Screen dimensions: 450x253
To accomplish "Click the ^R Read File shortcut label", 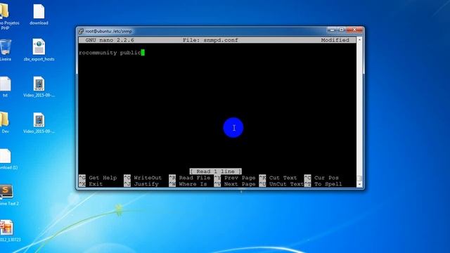I will tap(190, 178).
